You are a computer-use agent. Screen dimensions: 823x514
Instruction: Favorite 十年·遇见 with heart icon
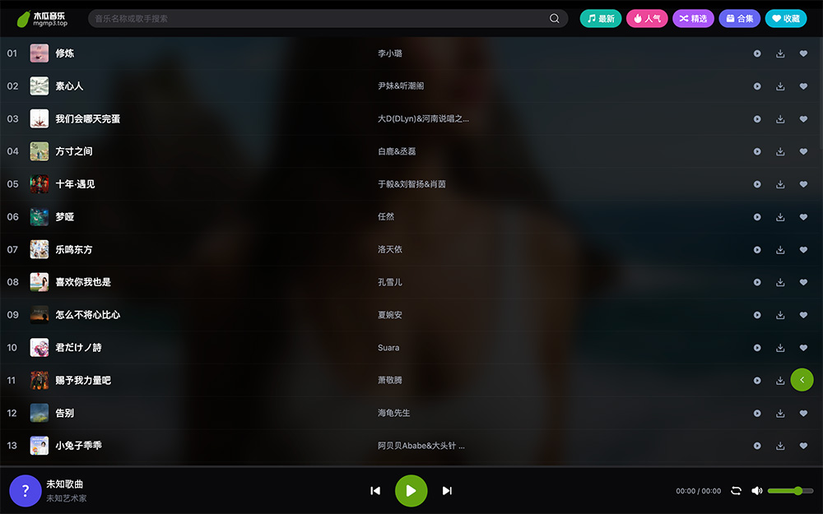(x=803, y=184)
